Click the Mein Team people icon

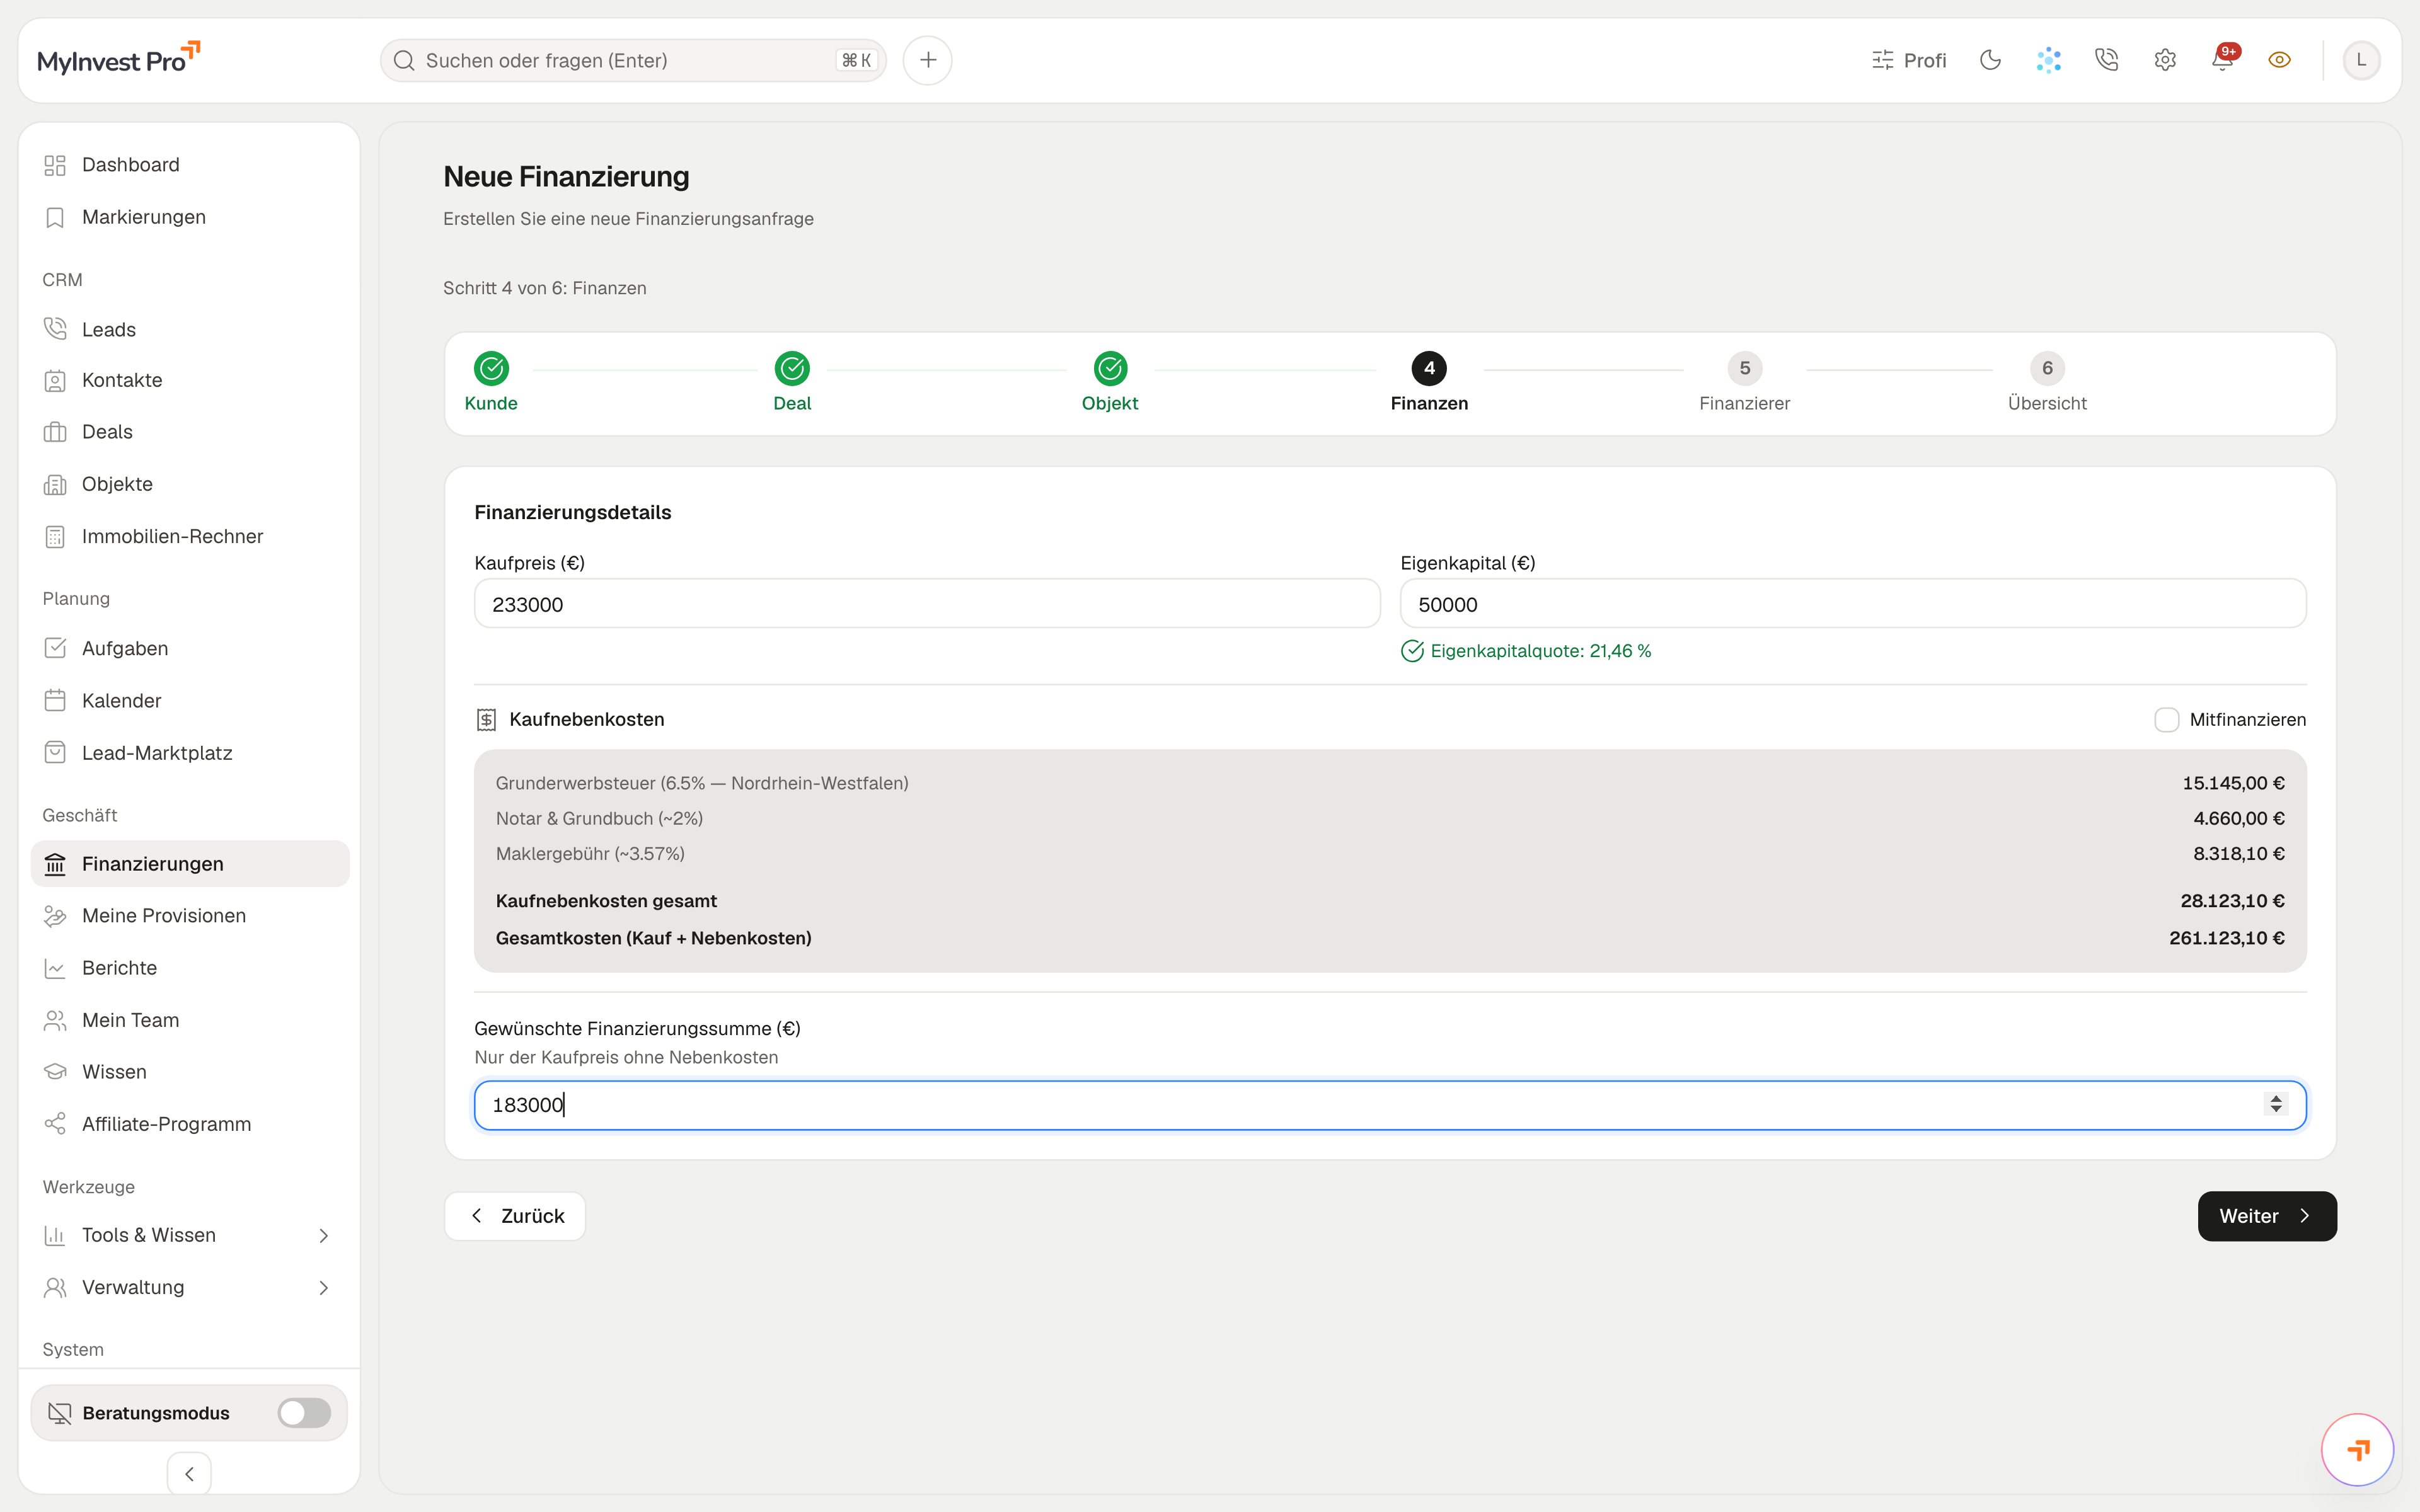55,1020
